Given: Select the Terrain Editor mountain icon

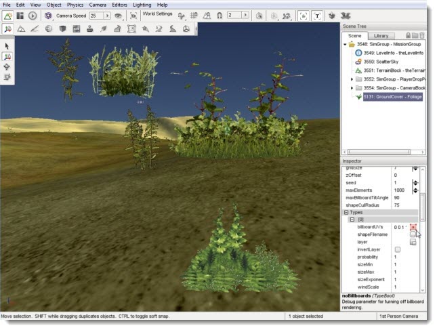Looking at the screenshot, I should [21, 28].
